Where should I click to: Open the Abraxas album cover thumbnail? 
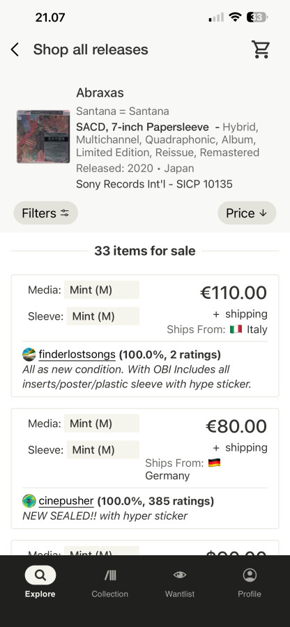tap(43, 137)
